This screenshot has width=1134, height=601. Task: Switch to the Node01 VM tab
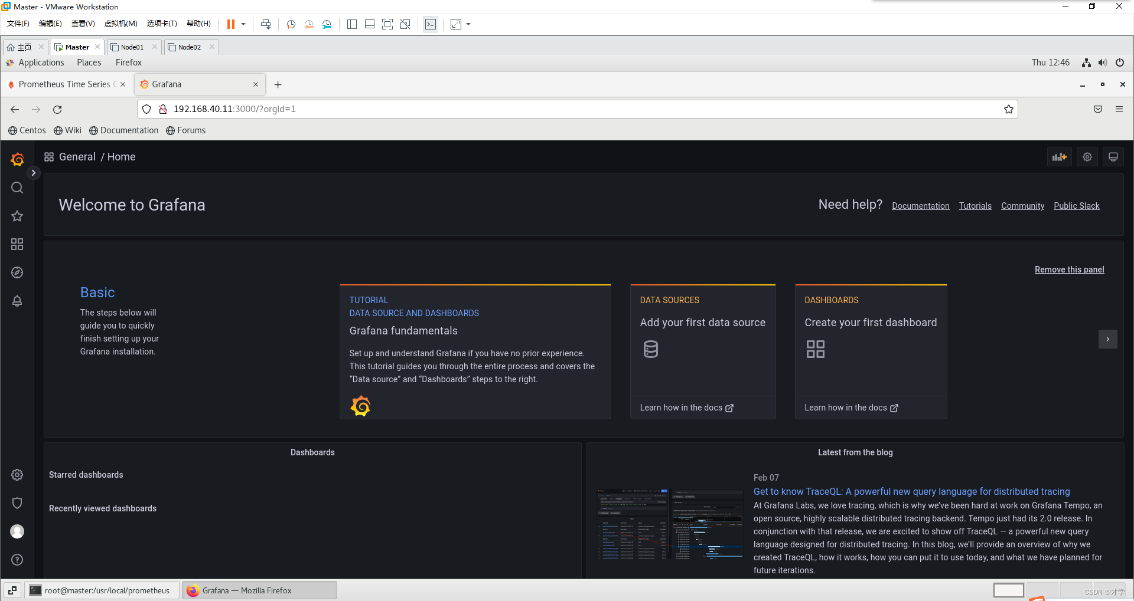point(132,47)
